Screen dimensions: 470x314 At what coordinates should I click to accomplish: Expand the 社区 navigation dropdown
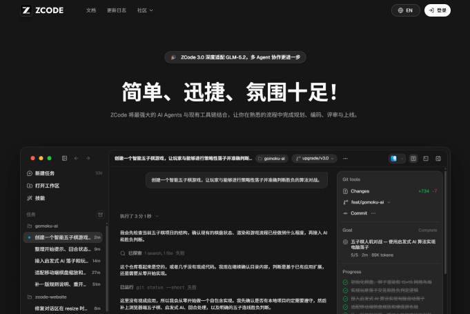click(145, 10)
